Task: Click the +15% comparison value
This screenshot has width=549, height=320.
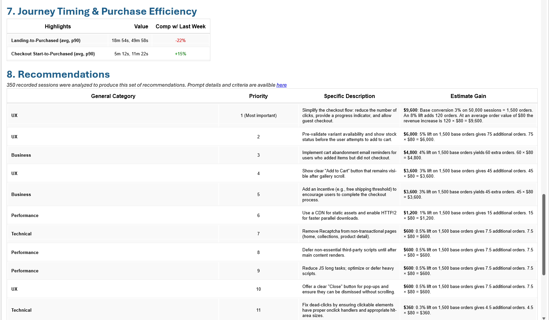Action: (x=180, y=54)
